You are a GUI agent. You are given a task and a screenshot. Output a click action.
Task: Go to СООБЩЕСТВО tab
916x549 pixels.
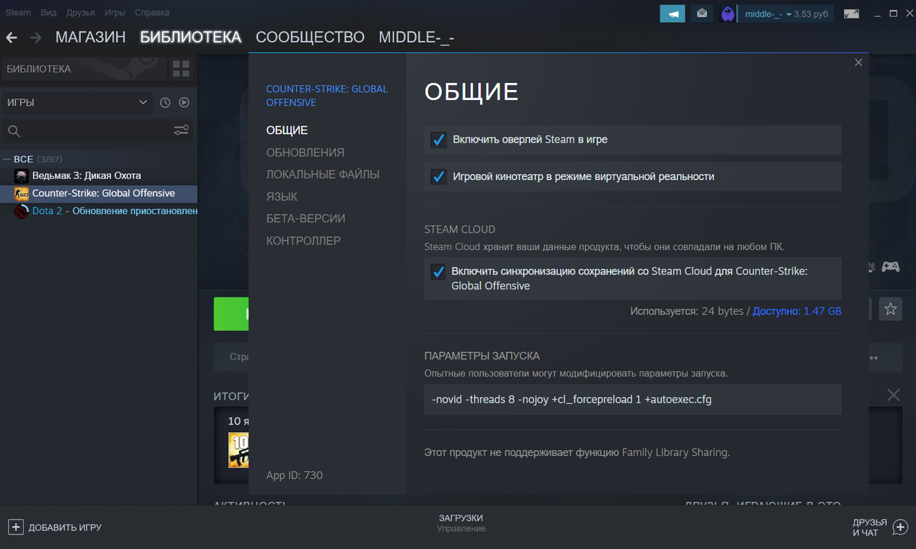pyautogui.click(x=310, y=37)
